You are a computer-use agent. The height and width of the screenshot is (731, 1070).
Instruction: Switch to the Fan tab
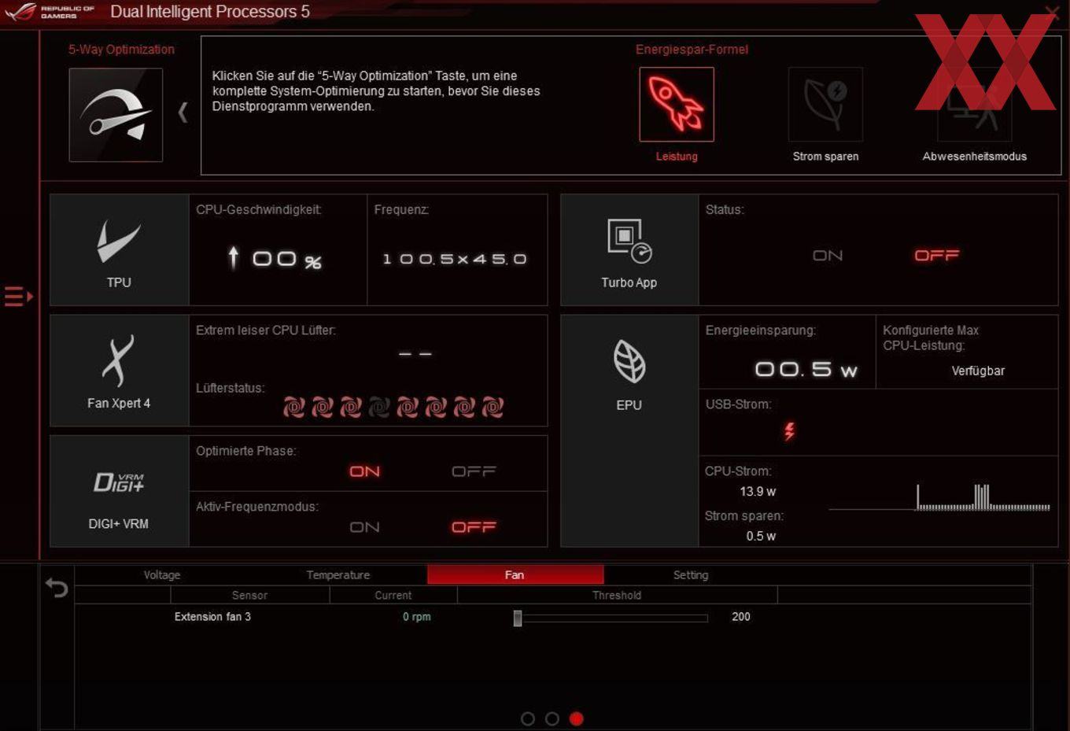point(515,575)
